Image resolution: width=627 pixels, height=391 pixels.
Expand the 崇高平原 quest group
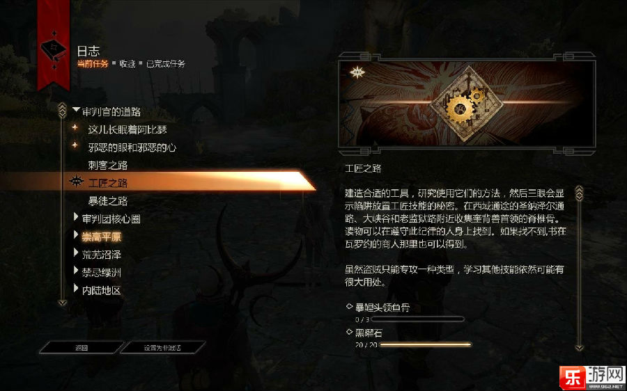point(75,235)
